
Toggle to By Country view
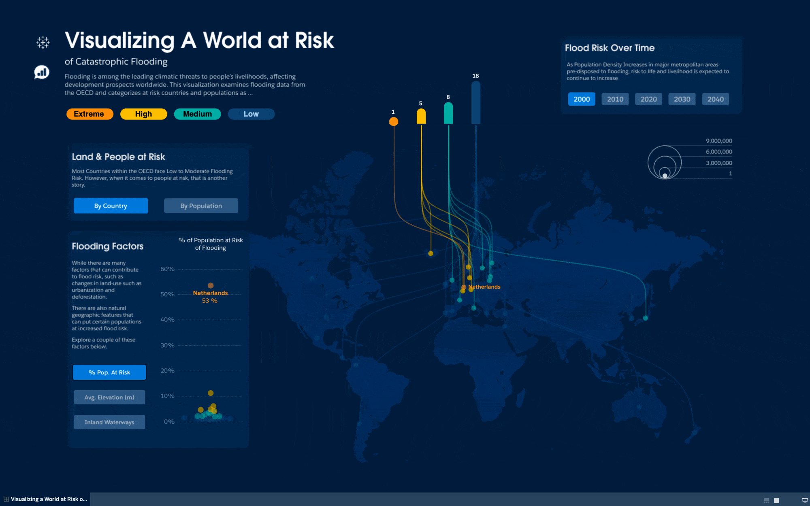[x=111, y=206]
